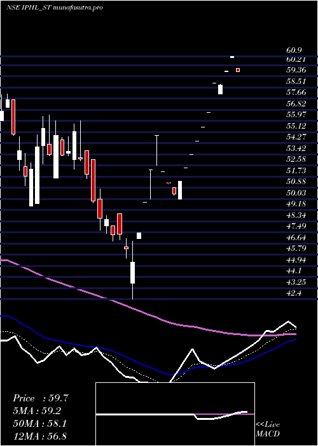Click the 60.21 price axis label
This screenshot has width=318, height=446.
coord(296,59)
